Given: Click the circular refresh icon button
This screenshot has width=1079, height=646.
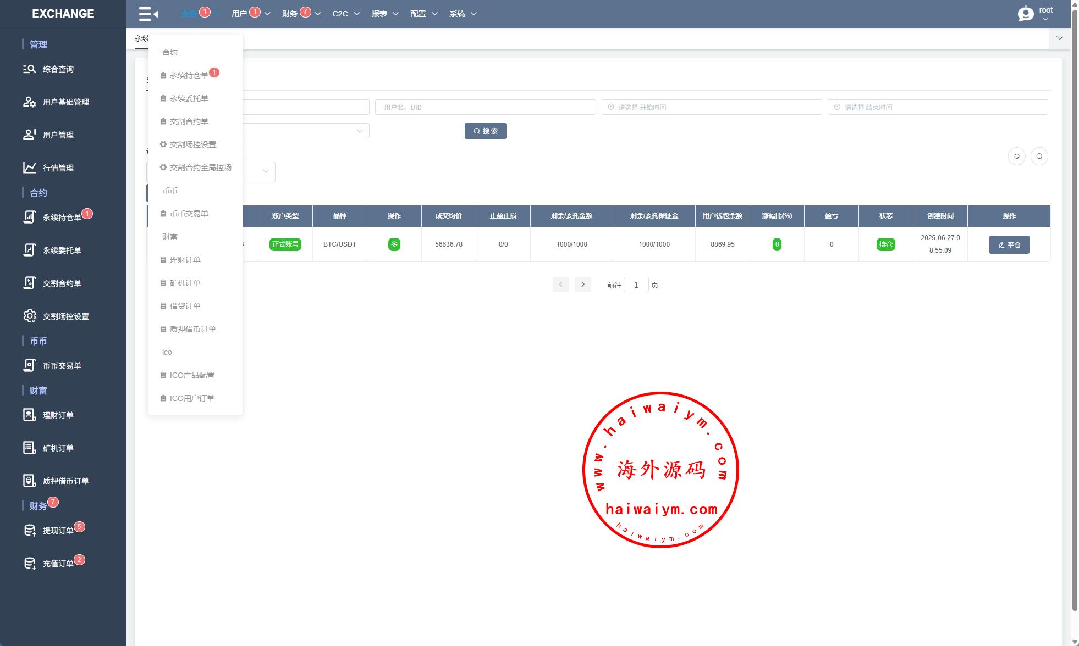Looking at the screenshot, I should [x=1016, y=157].
